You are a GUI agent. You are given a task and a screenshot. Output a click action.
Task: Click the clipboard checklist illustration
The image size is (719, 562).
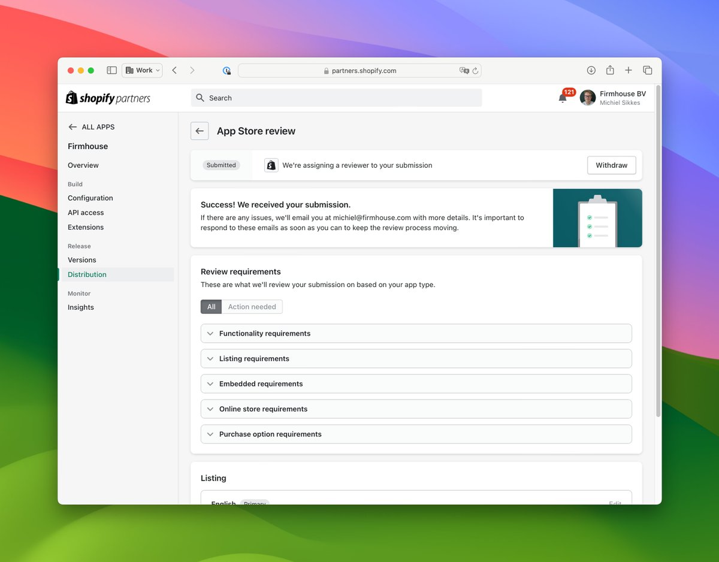tap(597, 218)
